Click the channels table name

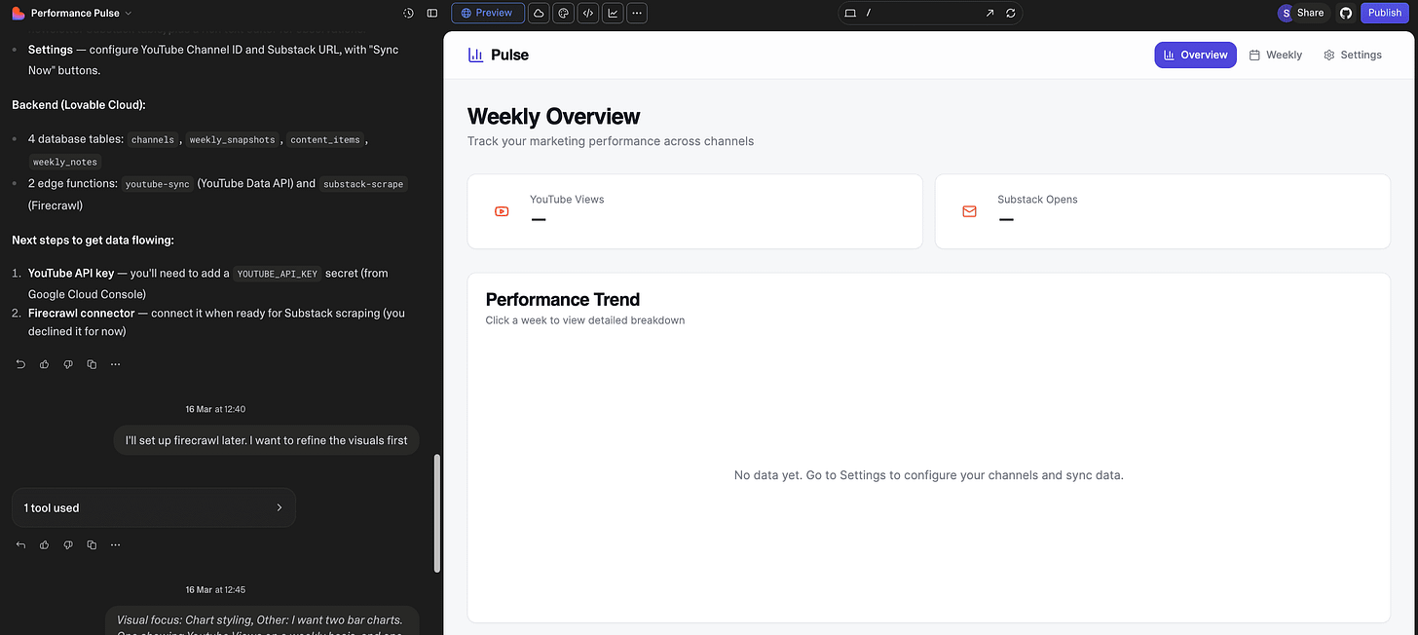[x=153, y=140]
